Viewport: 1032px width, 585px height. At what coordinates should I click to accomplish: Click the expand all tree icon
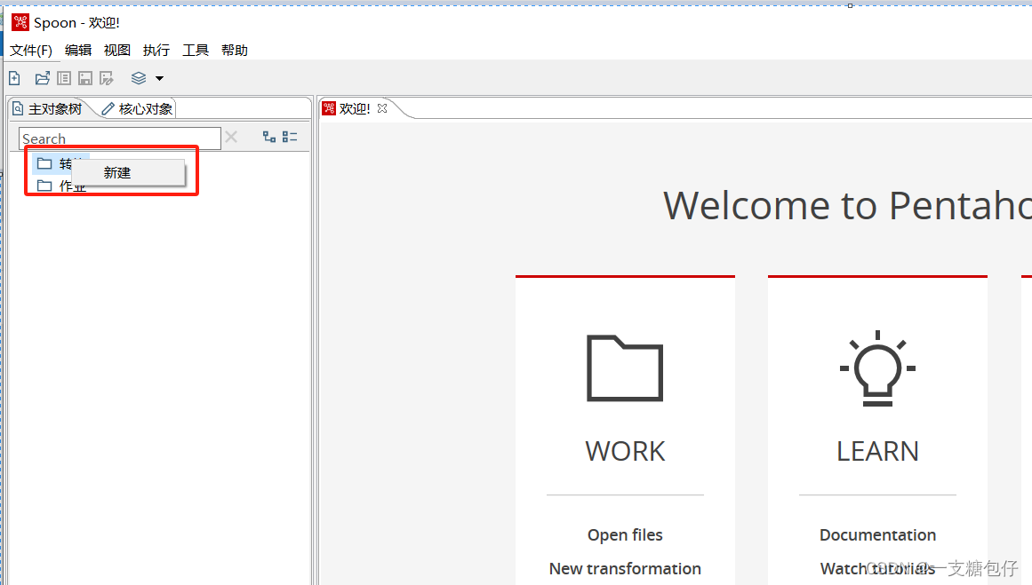(x=269, y=137)
